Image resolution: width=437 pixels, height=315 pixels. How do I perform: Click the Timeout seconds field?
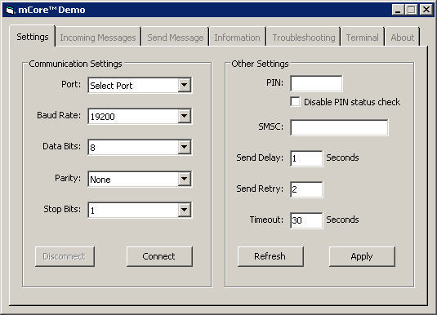click(306, 220)
